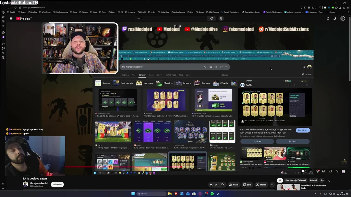Open ChatGPT icon in browser sidebar
Image resolution: width=351 pixels, height=197 pixels.
pyautogui.click(x=3, y=33)
